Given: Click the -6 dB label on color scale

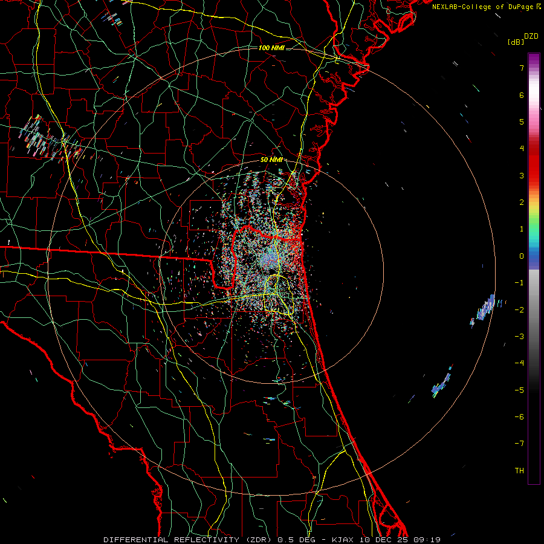Looking at the screenshot, I should click(x=519, y=417).
